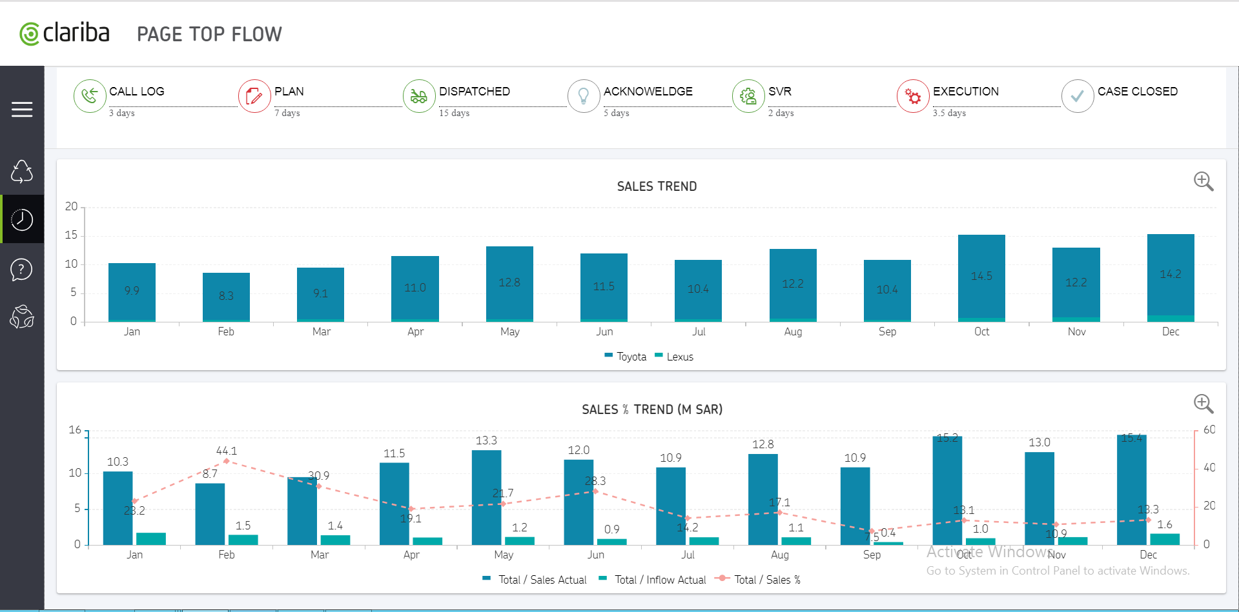Click the 28.3 Sales % point for Jun

click(595, 491)
